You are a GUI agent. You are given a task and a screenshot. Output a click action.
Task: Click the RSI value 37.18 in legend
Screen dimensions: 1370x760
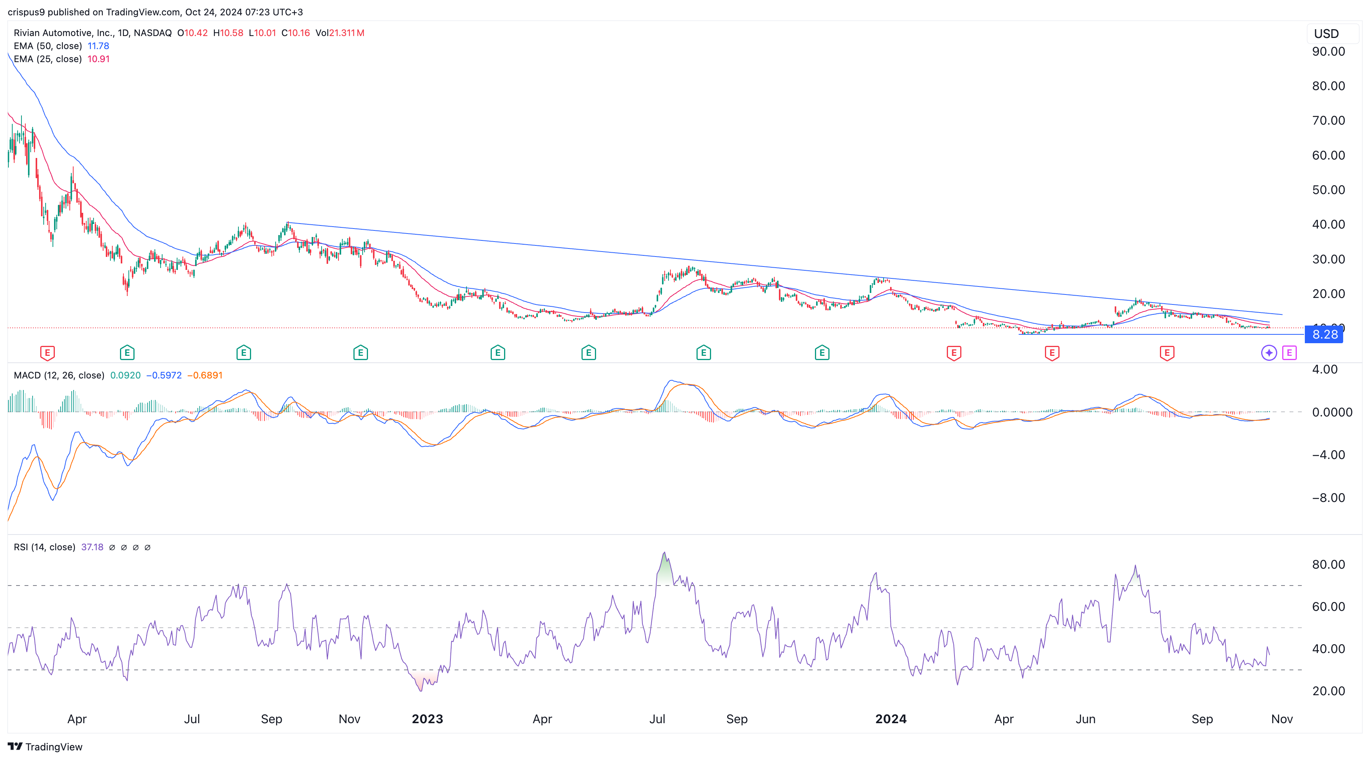tap(92, 547)
